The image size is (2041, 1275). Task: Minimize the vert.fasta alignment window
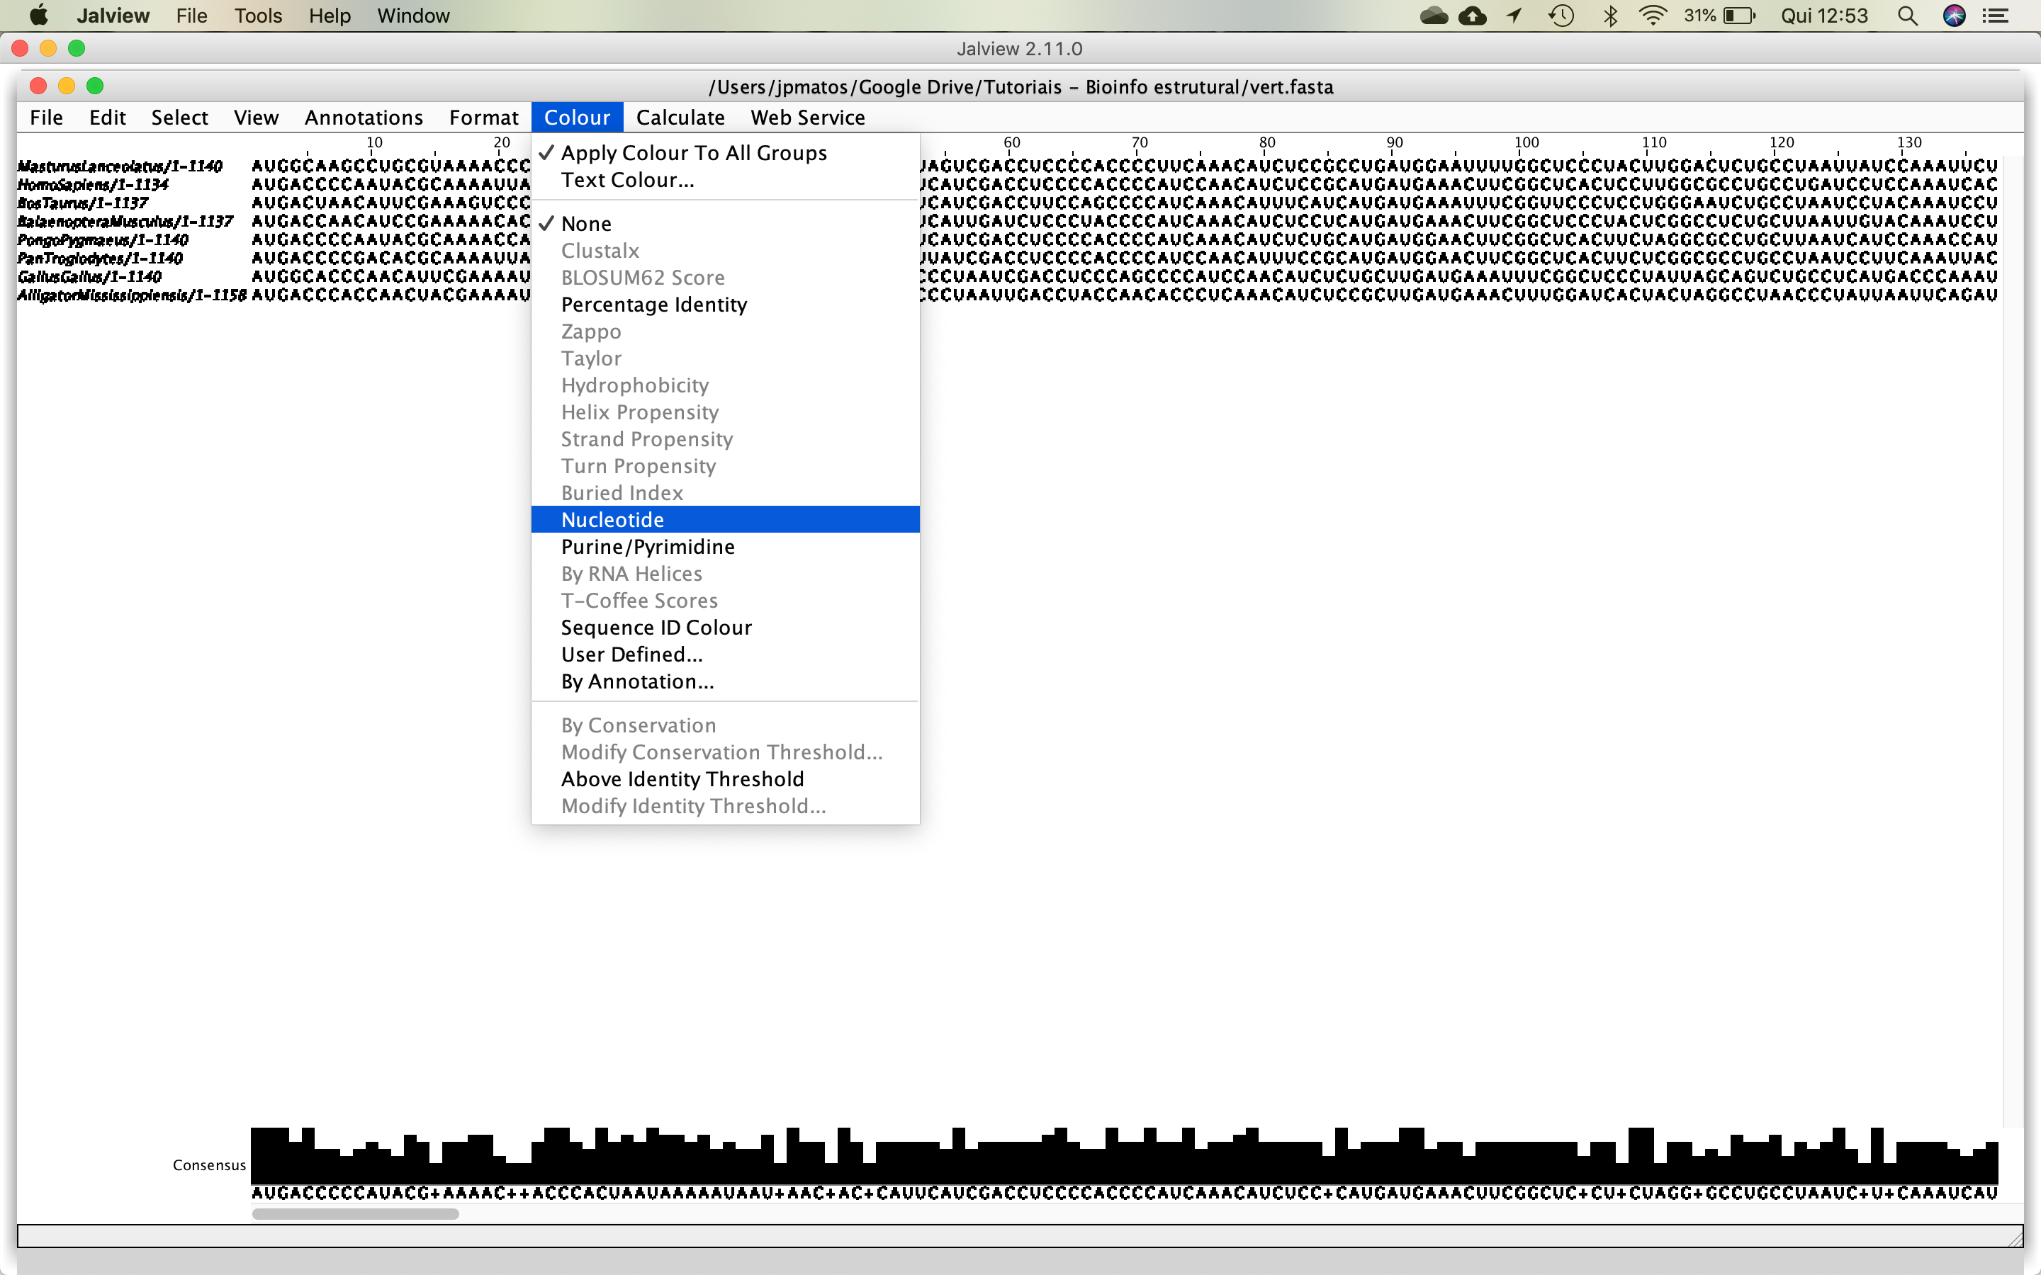tap(67, 86)
